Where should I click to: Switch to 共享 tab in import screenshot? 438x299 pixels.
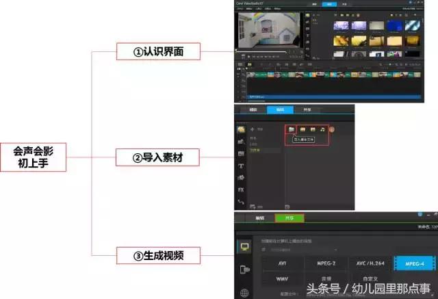(x=307, y=109)
